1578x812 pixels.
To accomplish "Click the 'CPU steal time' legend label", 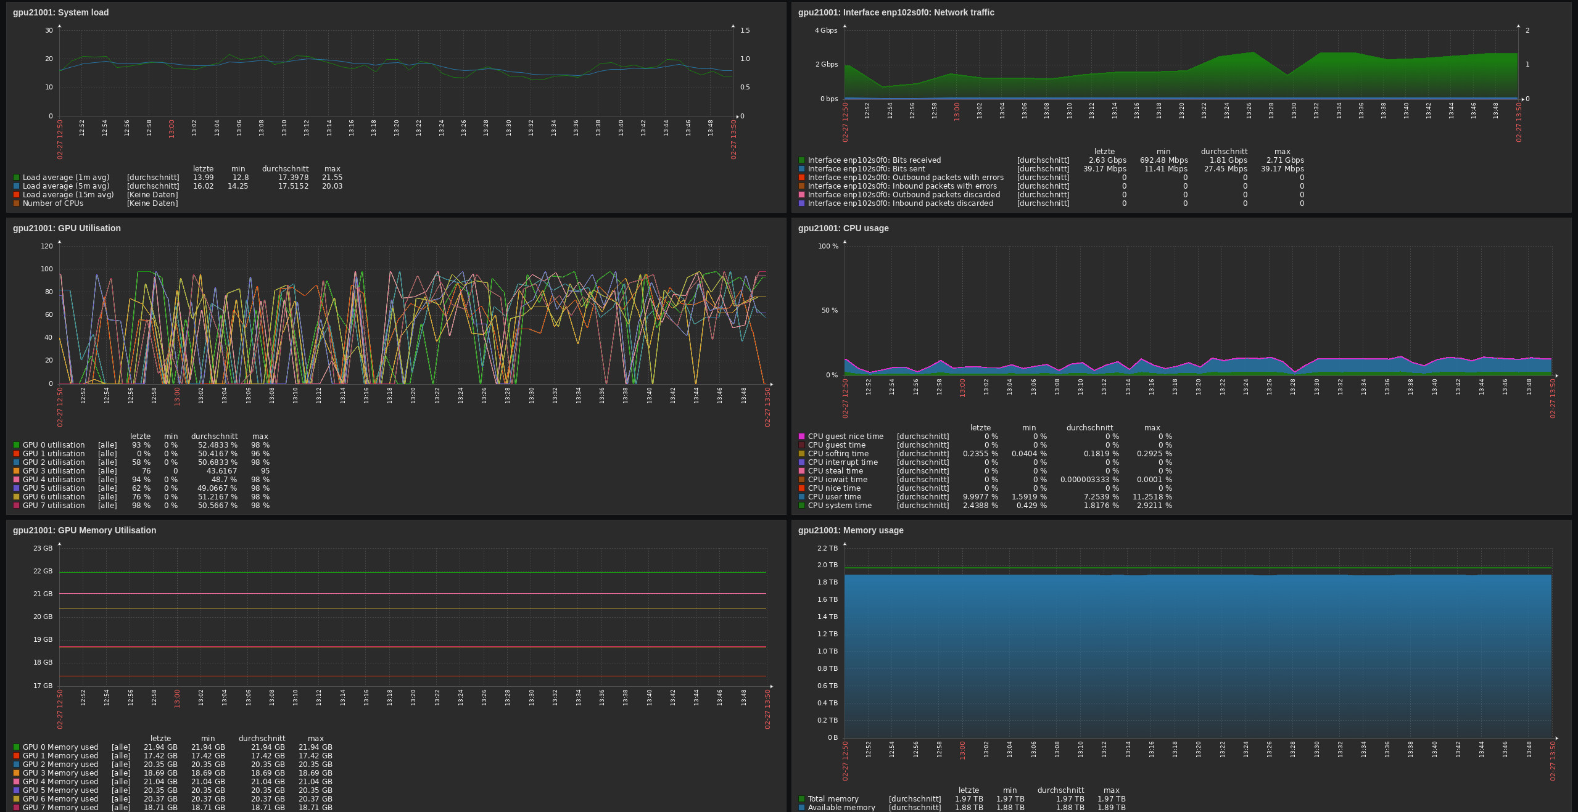I will point(835,471).
